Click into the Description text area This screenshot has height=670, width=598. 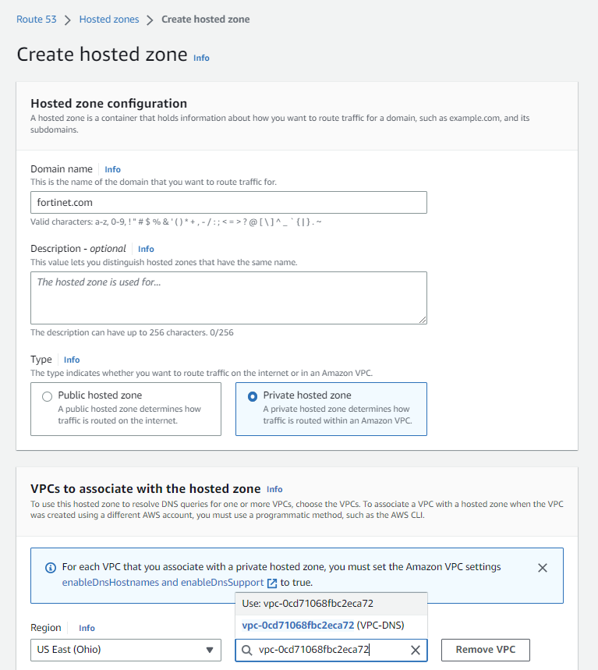point(228,297)
